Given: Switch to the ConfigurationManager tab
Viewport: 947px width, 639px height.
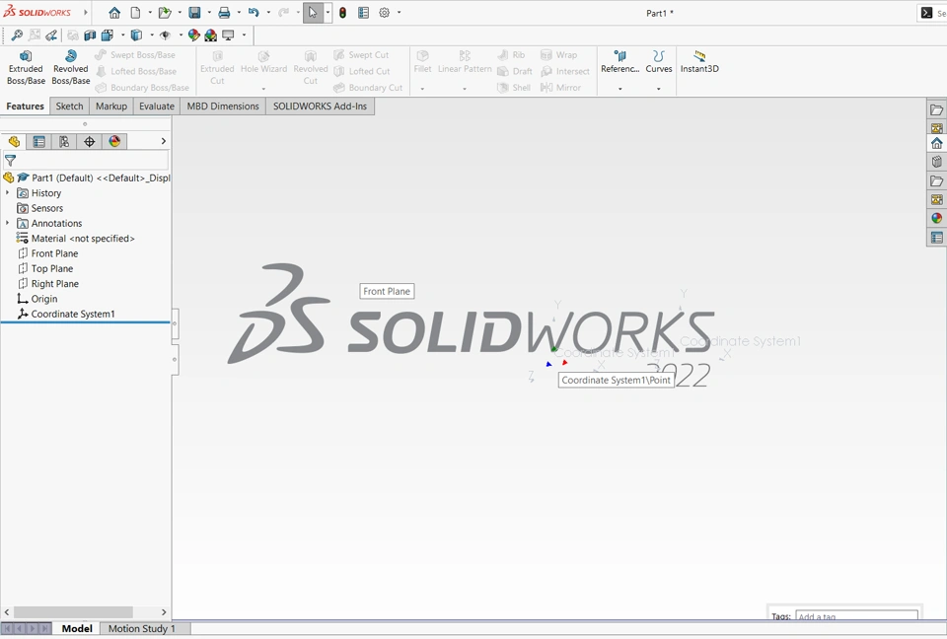Looking at the screenshot, I should (x=64, y=141).
